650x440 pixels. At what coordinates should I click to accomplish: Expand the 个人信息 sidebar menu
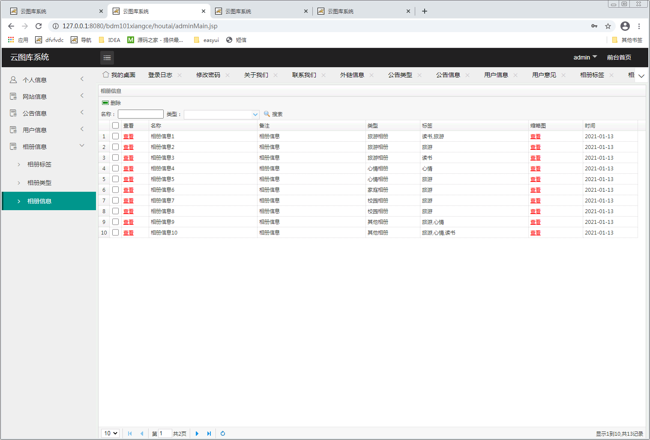49,80
